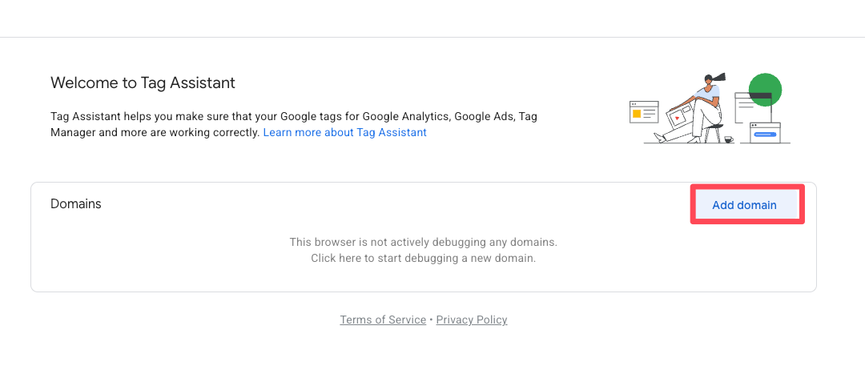Open the Terms of Service link

383,320
